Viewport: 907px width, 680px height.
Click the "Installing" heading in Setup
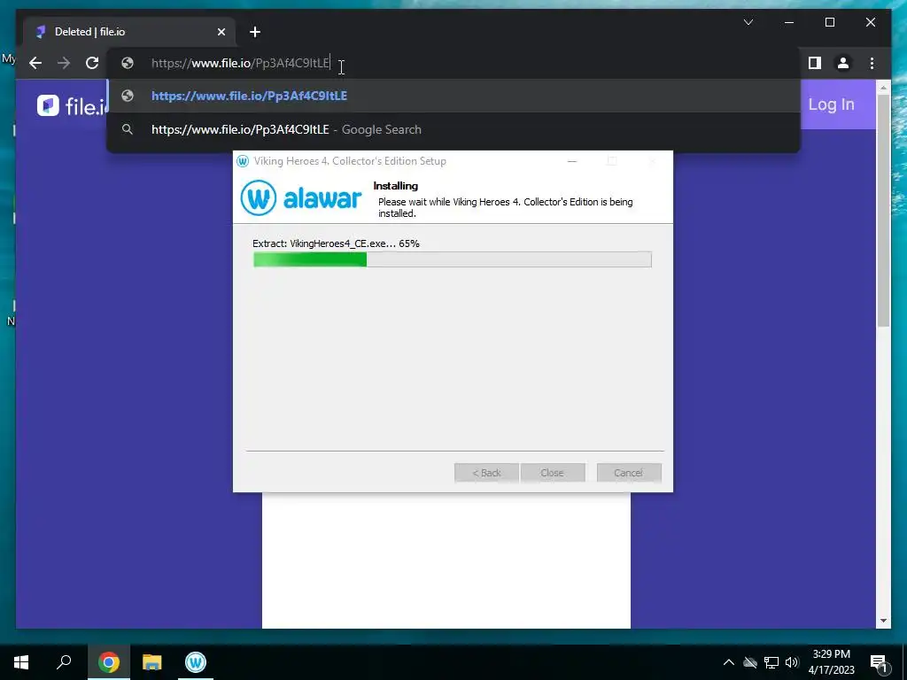coord(396,186)
